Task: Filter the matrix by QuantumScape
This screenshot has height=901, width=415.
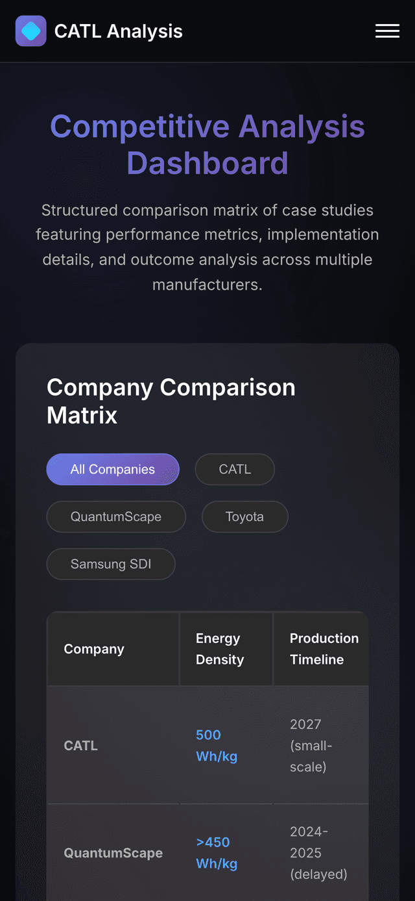Action: tap(116, 516)
